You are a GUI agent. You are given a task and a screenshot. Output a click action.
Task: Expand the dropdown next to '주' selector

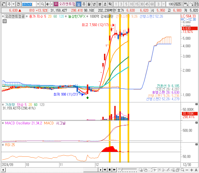pos(13,4)
